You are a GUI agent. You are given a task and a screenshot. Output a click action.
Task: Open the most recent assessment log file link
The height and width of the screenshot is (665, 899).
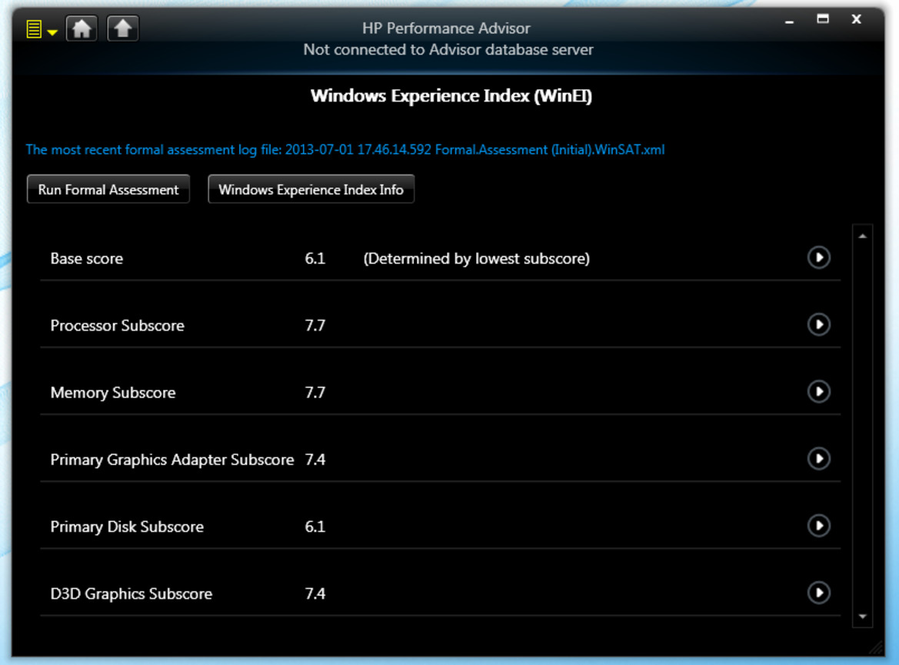click(345, 150)
